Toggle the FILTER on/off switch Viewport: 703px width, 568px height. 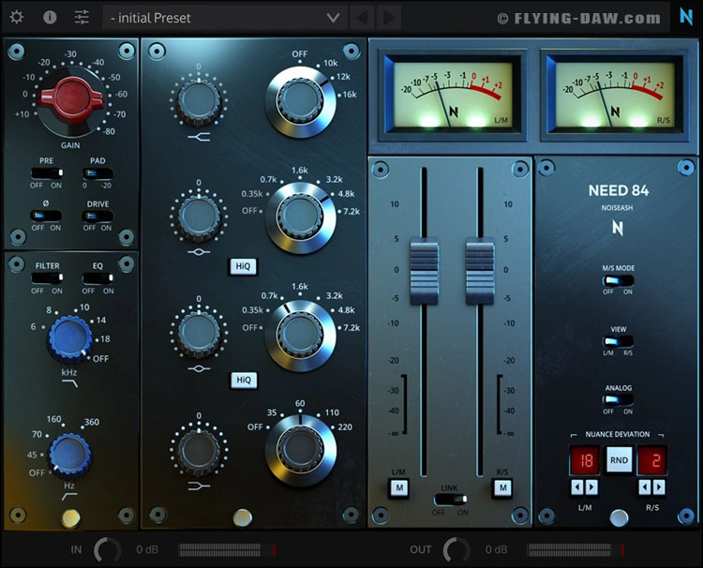tap(47, 278)
